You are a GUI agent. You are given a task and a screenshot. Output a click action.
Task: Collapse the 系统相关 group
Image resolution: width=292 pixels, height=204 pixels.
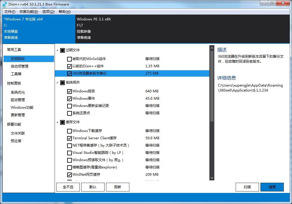57,83
